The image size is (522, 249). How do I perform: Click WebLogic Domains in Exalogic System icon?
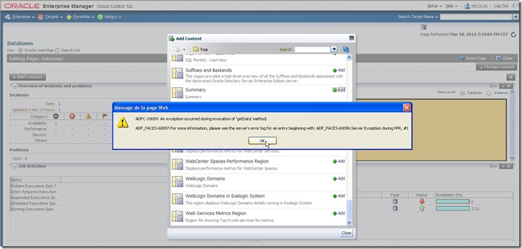tap(177, 199)
